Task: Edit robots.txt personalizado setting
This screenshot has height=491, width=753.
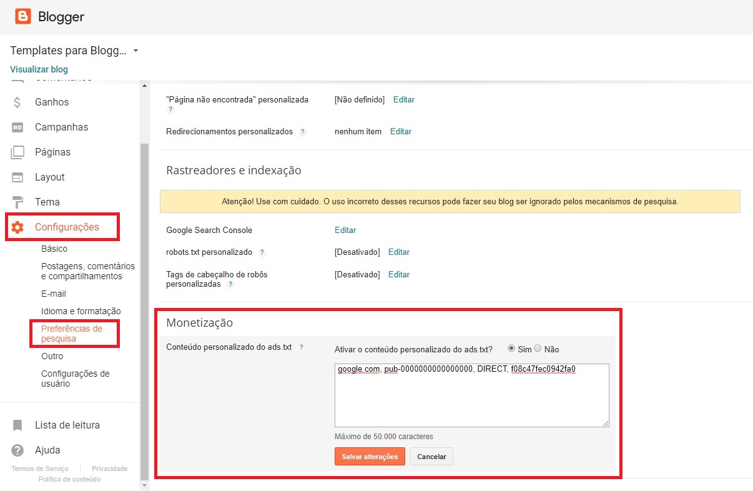Action: coord(399,252)
